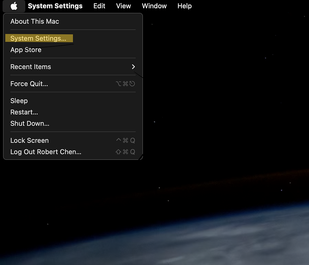Viewport: 309px width, 265px height.
Task: Log out Robert Chen
Action: [46, 152]
